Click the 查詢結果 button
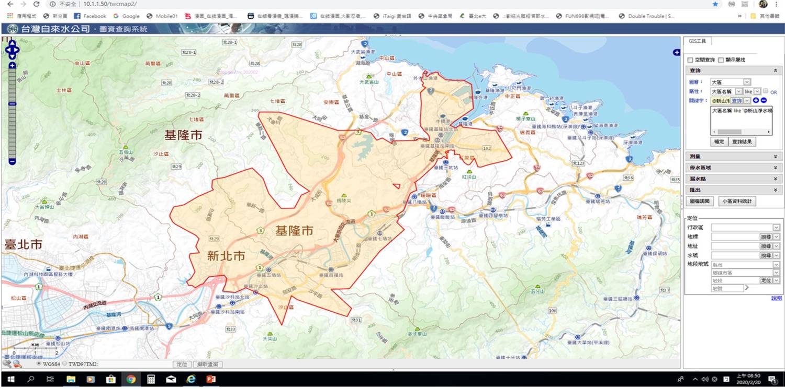785x389 pixels. click(742, 142)
